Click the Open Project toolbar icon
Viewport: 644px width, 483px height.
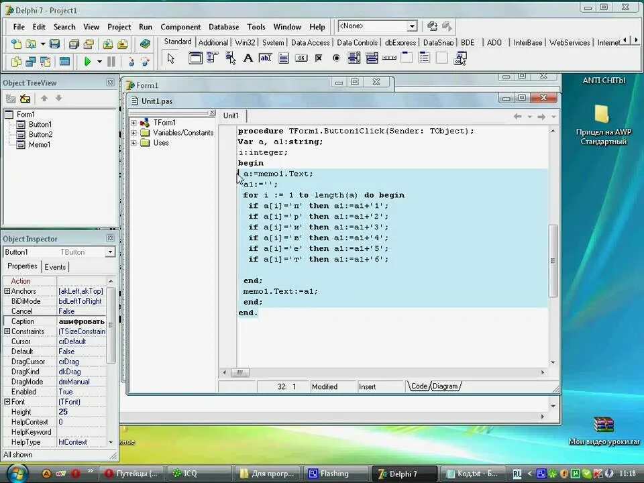point(89,44)
